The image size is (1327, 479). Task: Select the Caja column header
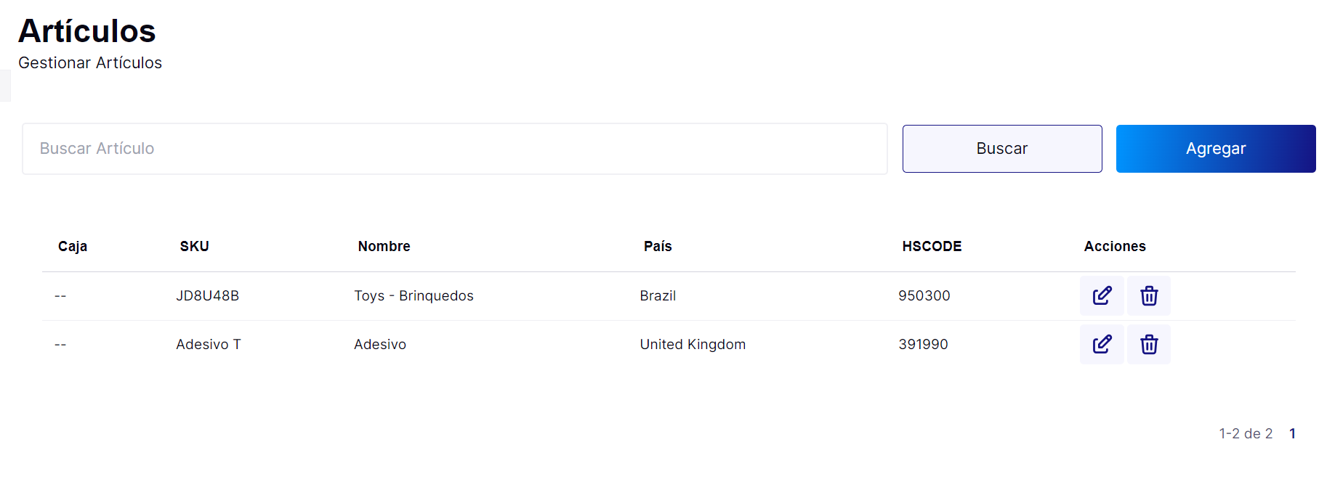73,246
